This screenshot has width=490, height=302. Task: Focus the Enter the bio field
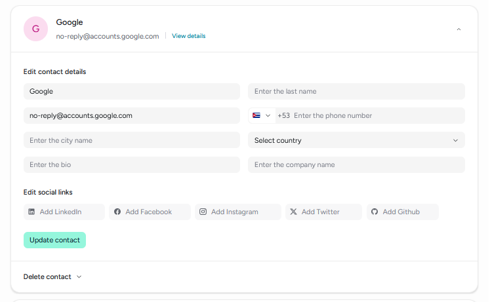[132, 164]
